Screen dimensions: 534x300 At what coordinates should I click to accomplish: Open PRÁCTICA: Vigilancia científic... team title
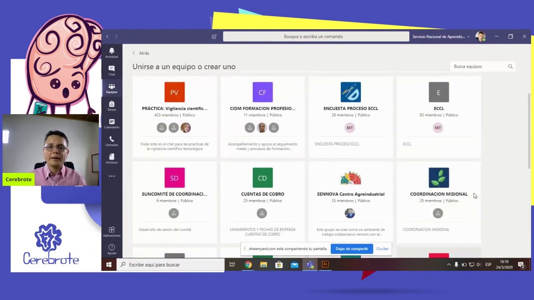pos(174,108)
